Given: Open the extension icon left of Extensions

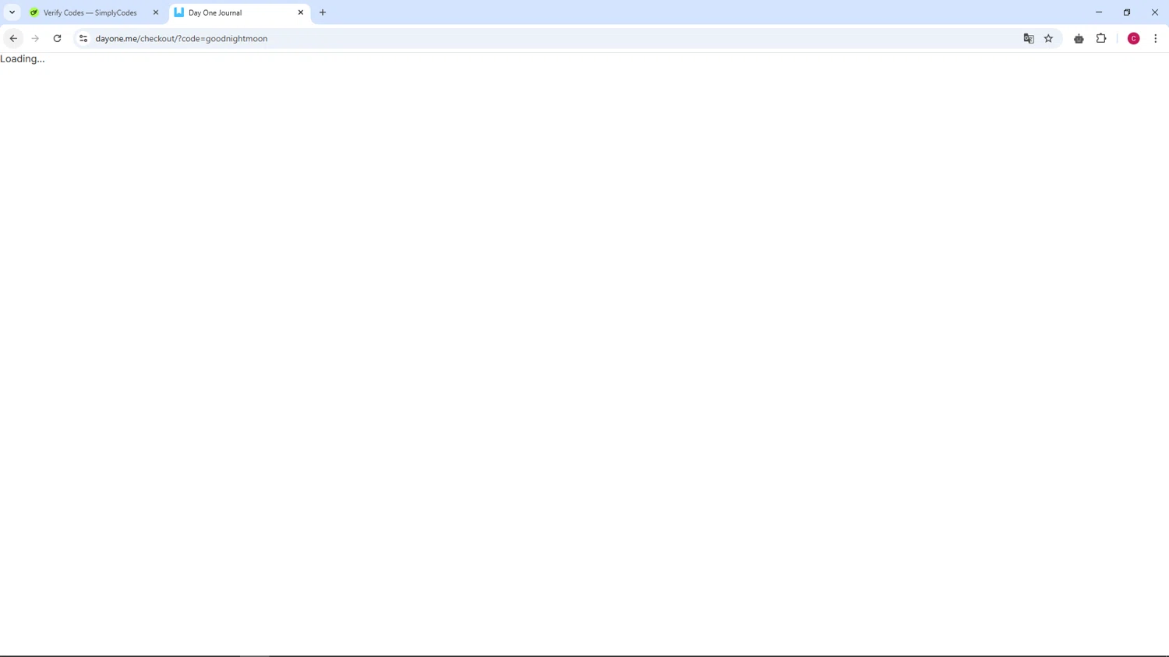Looking at the screenshot, I should coord(1079,38).
